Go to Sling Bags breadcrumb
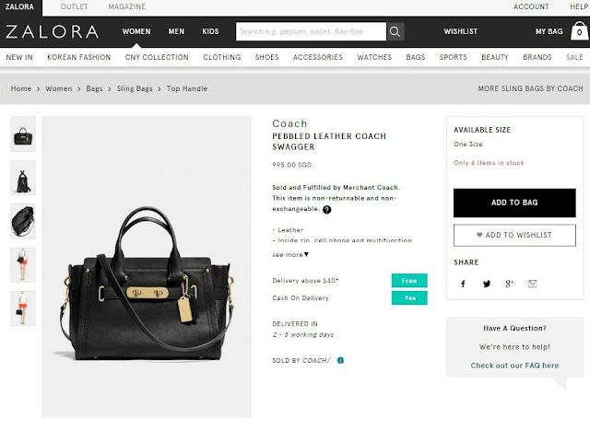This screenshot has height=430, width=590. 135,88
